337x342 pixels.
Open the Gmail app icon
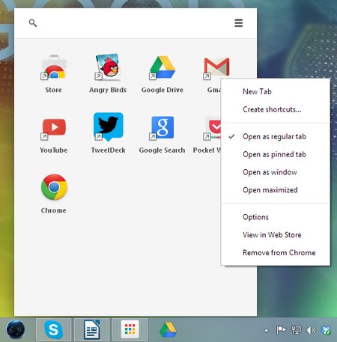[216, 67]
